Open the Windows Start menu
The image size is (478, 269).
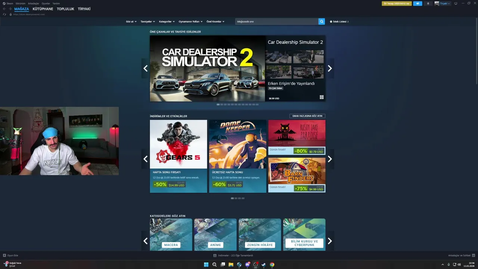click(x=206, y=265)
